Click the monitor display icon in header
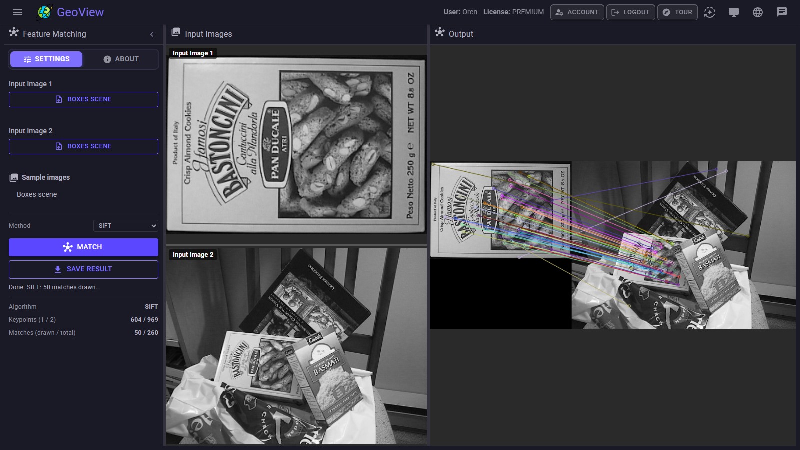Viewport: 800px width, 450px height. tap(734, 12)
